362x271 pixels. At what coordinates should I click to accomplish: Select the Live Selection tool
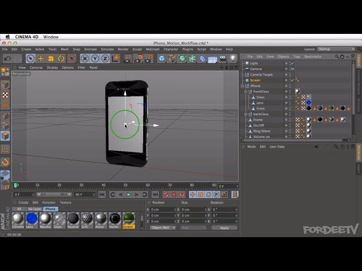pyautogui.click(x=31, y=59)
